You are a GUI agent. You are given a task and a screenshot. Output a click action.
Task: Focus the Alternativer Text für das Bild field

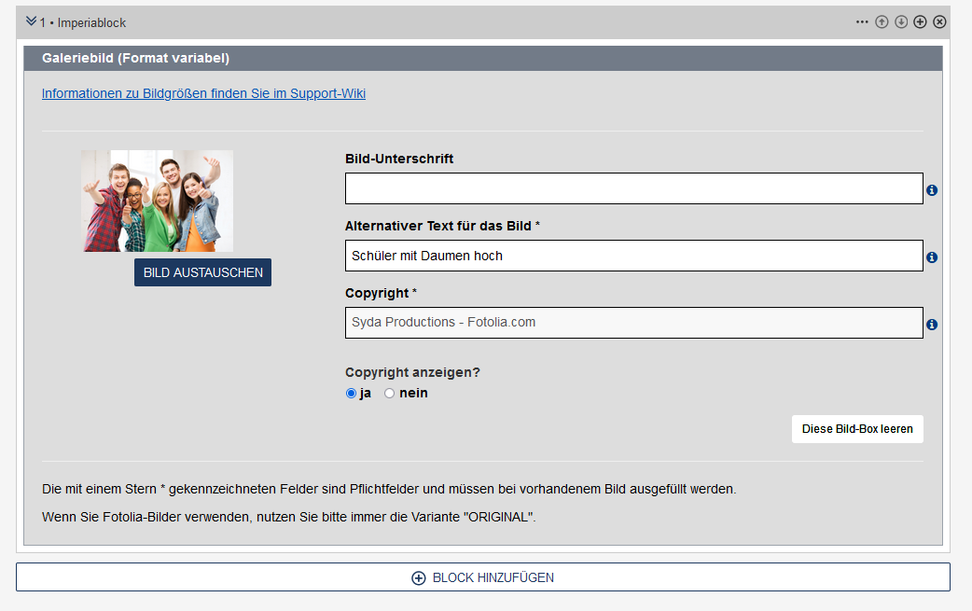click(x=633, y=256)
